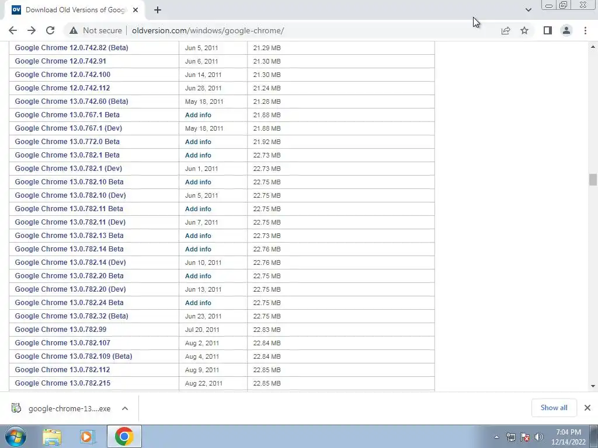Open Google Chrome 13.0.742.60 (Beta) link
The height and width of the screenshot is (448, 598).
coord(71,101)
